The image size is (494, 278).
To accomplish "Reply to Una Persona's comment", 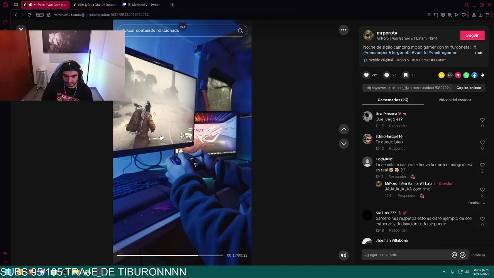I will click(398, 126).
